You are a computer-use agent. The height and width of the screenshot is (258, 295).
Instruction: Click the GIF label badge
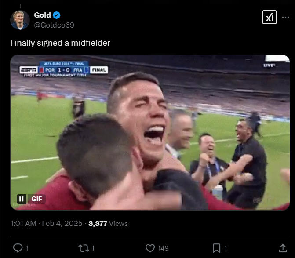36,199
